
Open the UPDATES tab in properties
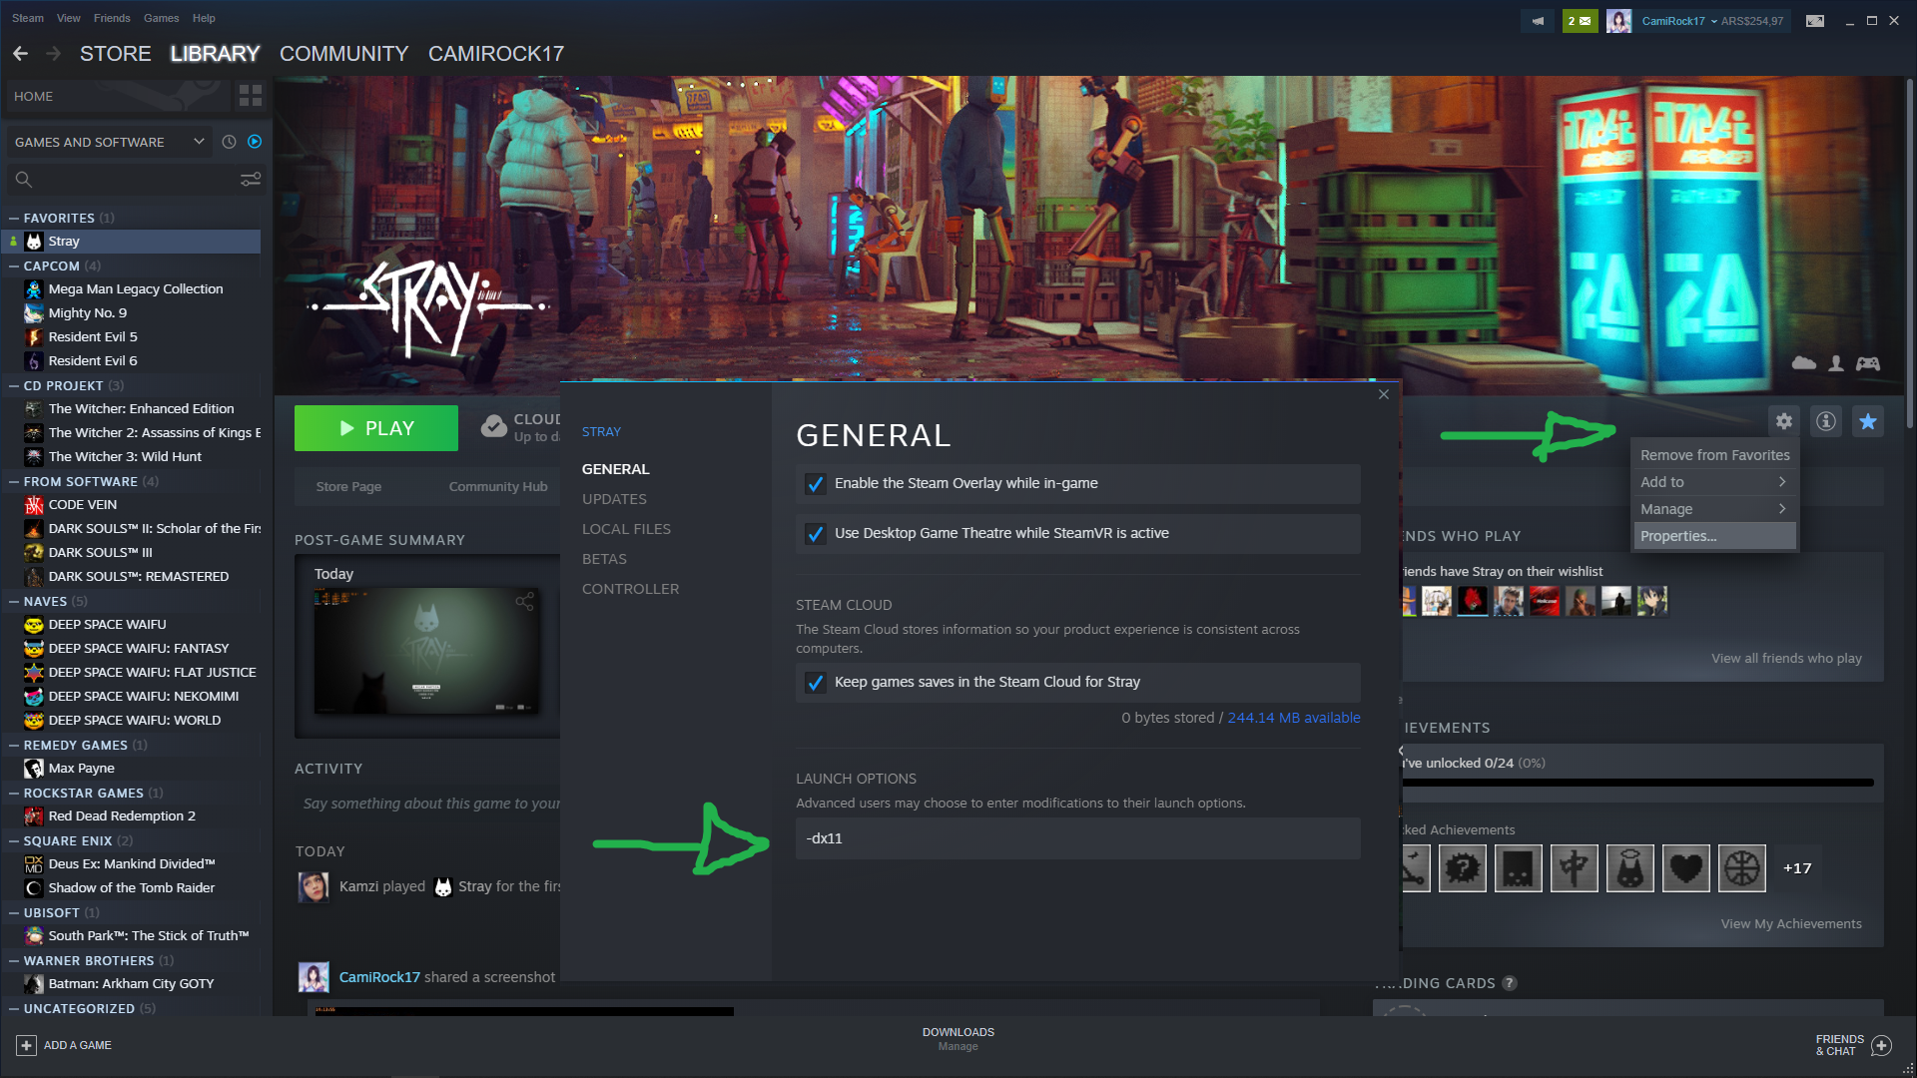pos(614,497)
